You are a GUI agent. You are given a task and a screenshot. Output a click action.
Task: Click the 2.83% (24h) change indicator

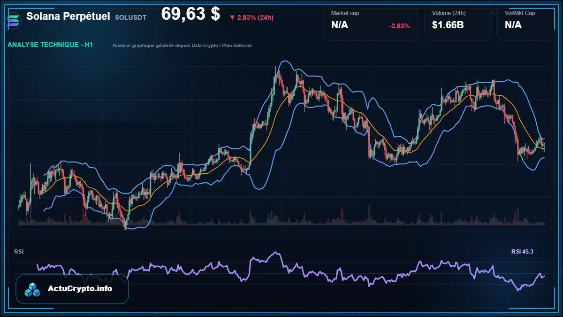251,17
